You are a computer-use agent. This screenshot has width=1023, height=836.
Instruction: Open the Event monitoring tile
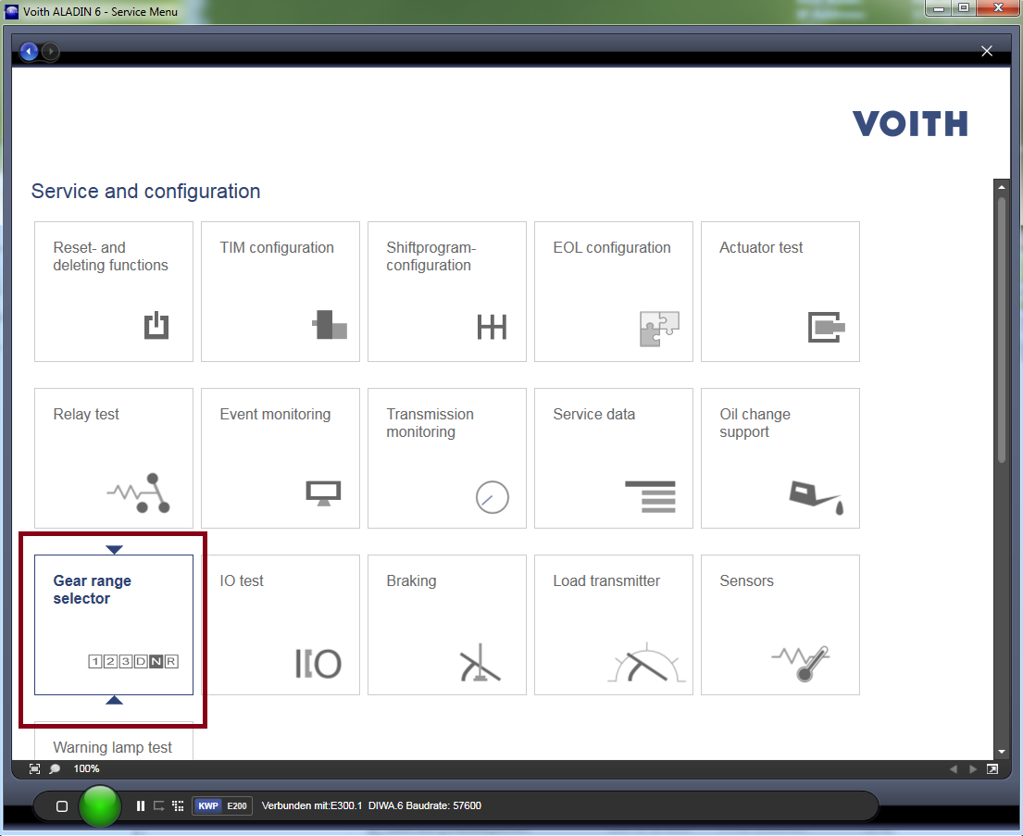[281, 458]
